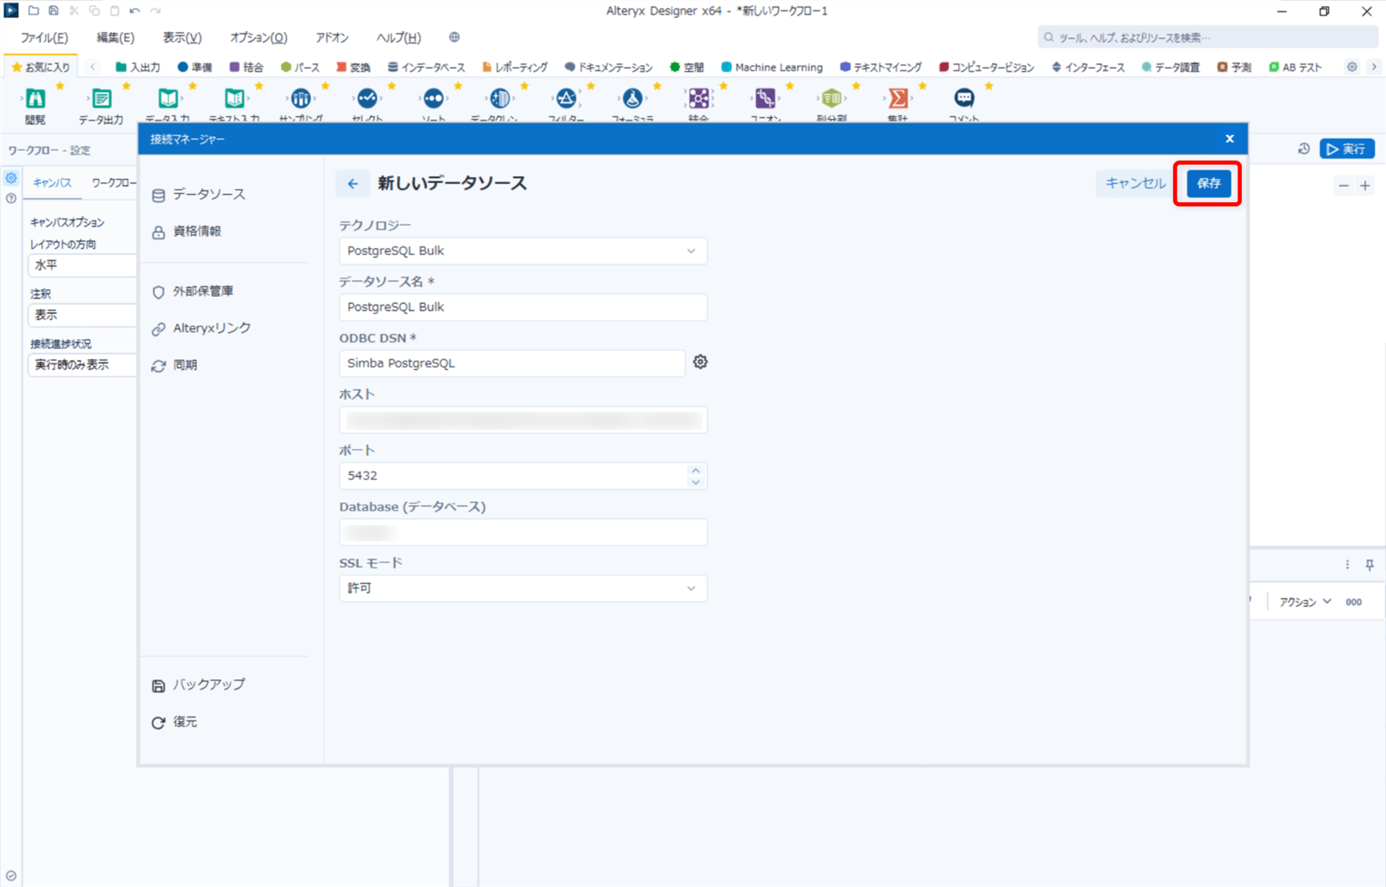Select the データクレンジング cleansing tool icon
Screen dimensions: 1386x887
(500, 98)
